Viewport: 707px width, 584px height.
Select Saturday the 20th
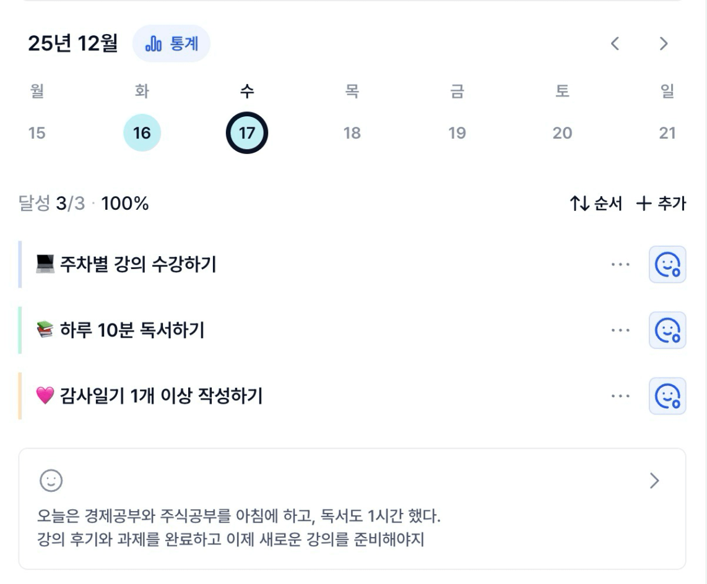click(x=562, y=133)
